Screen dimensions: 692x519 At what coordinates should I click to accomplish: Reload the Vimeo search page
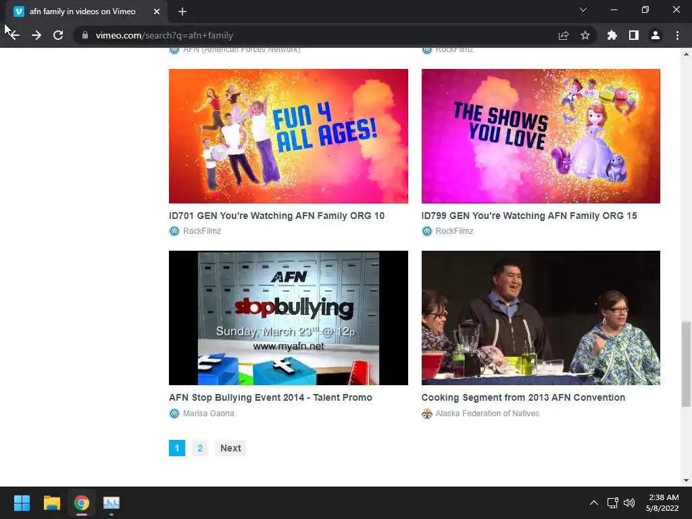coord(58,35)
